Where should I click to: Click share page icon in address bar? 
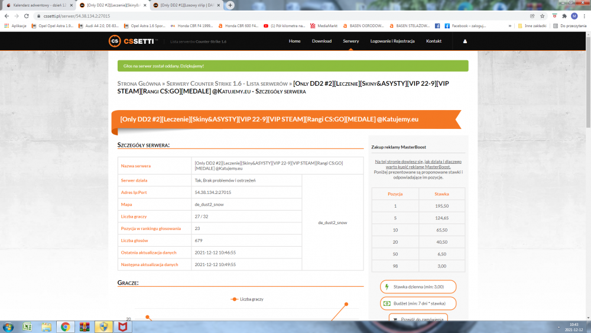(x=532, y=16)
